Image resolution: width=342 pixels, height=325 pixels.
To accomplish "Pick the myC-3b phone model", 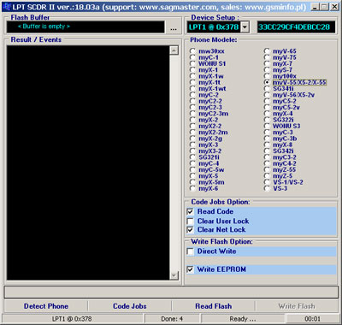I will [267, 139].
